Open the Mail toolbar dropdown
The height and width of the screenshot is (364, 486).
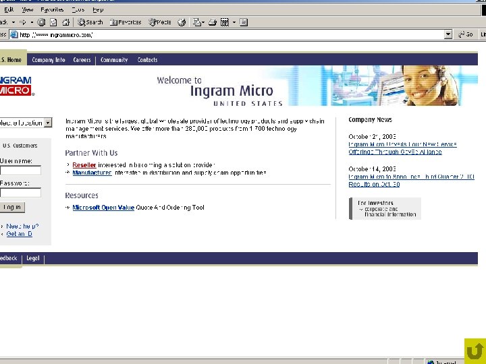[x=198, y=22]
